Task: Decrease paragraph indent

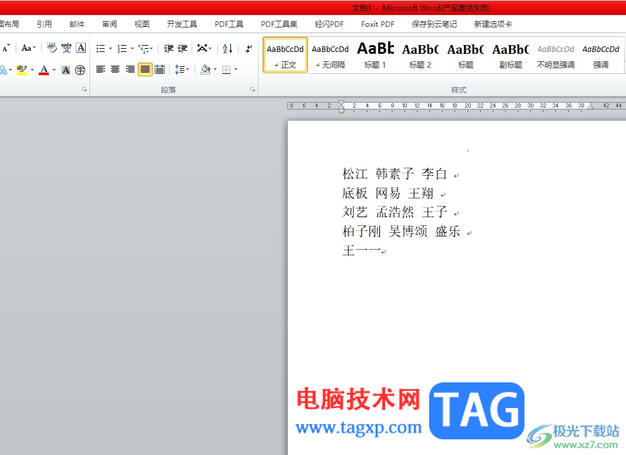Action: [x=168, y=49]
